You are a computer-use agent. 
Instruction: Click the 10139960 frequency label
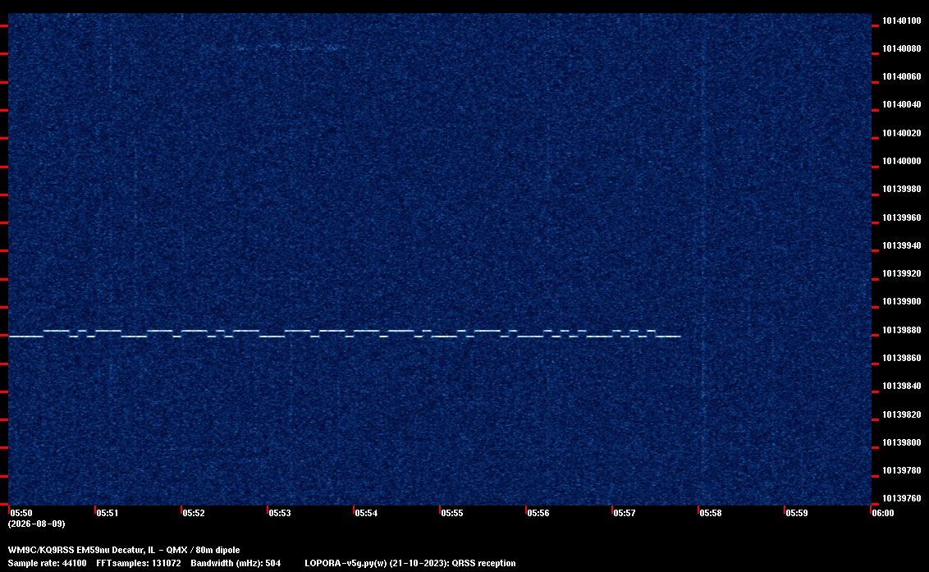click(902, 217)
